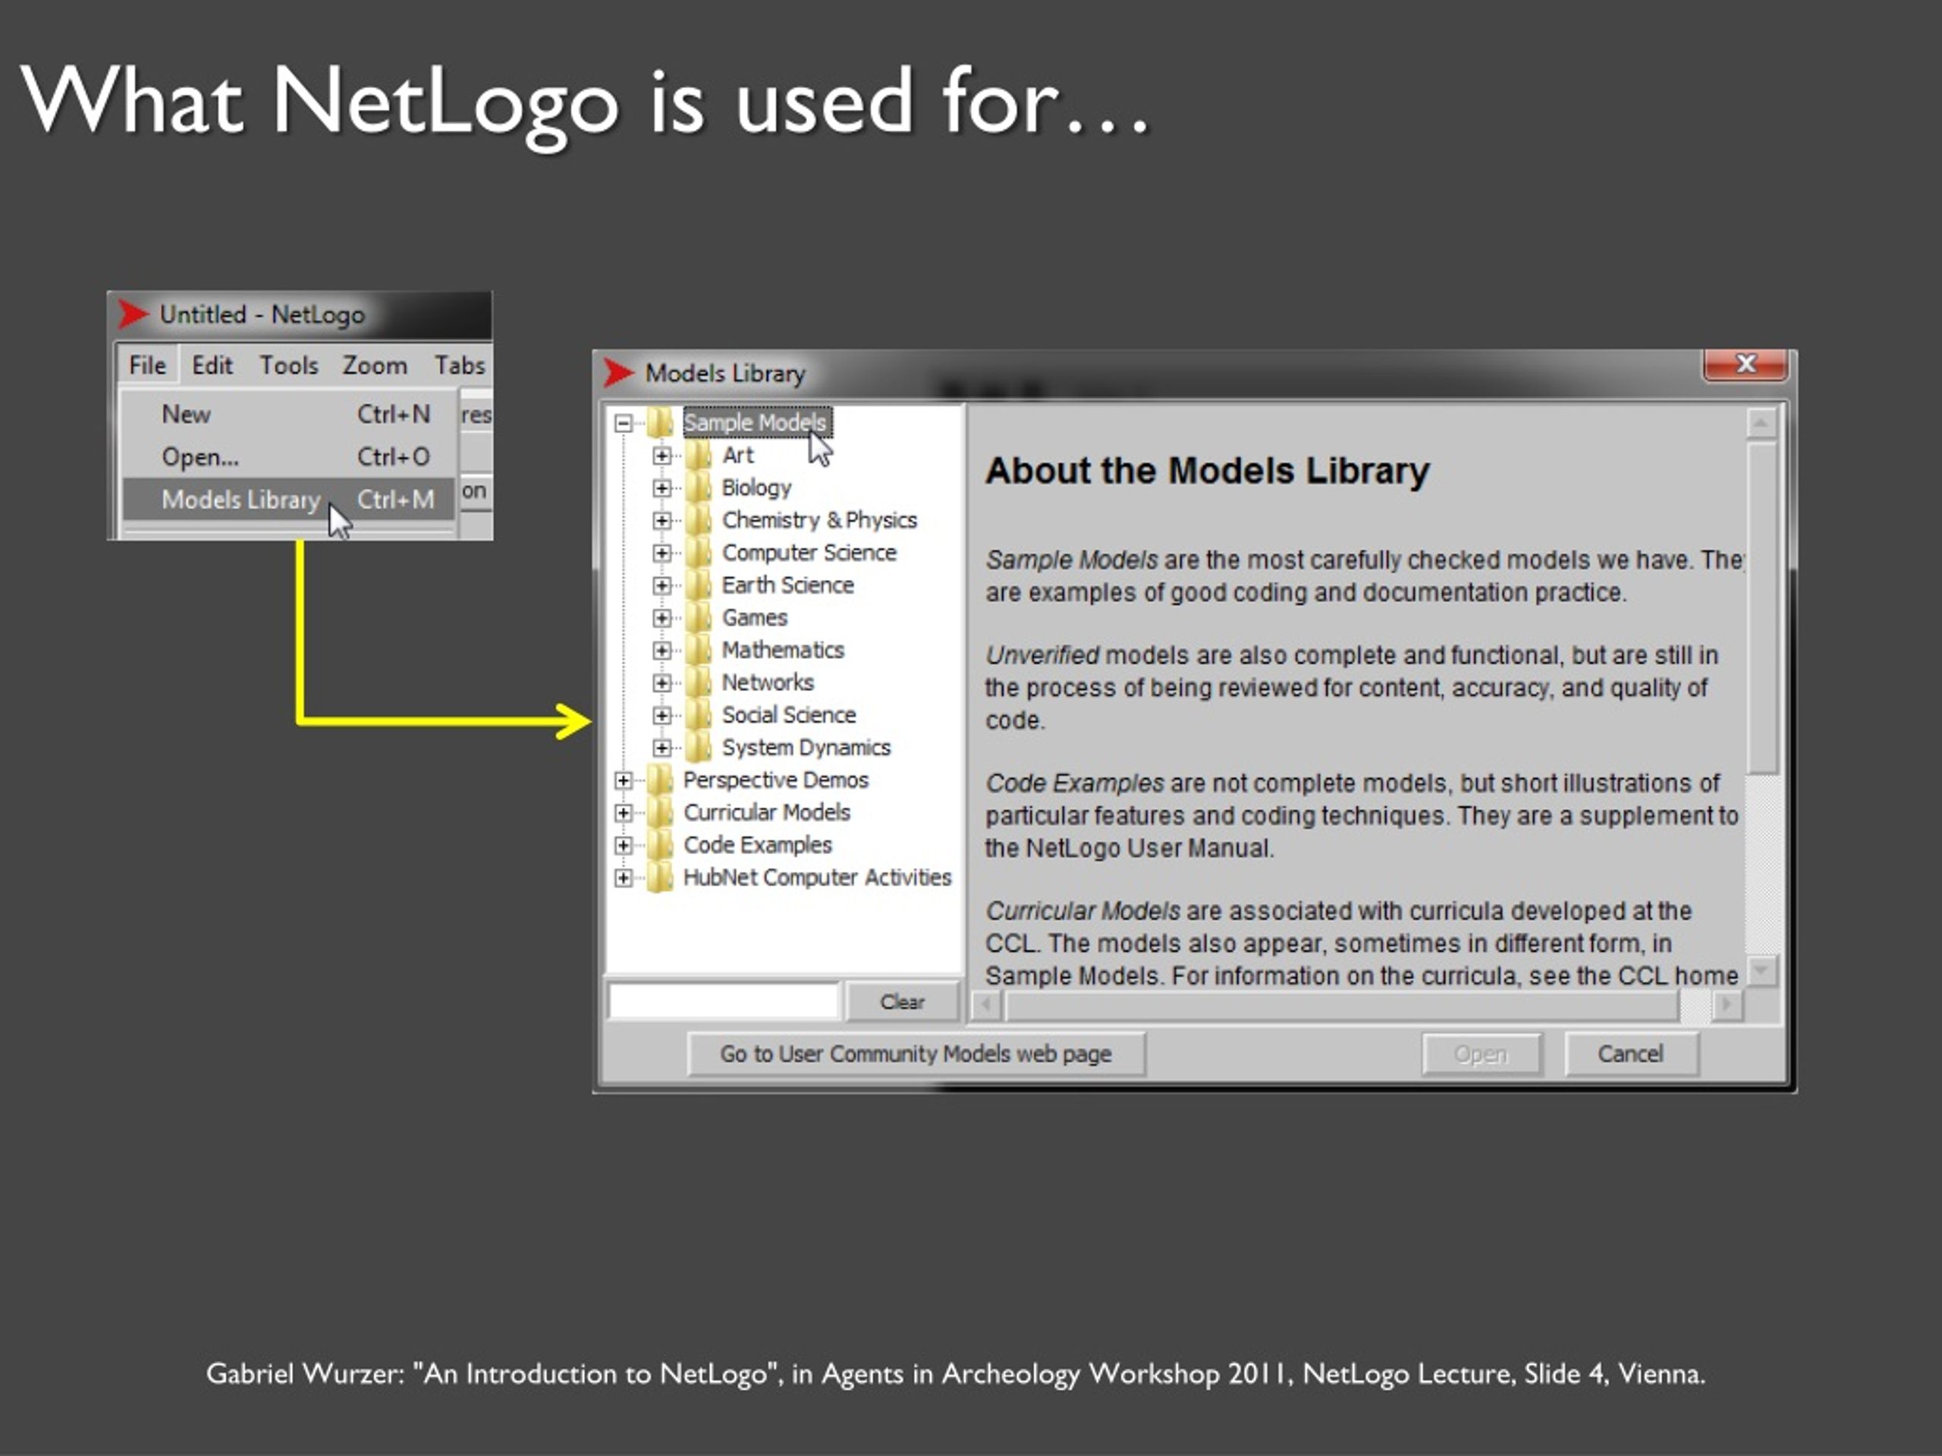Click the red arrow icon in Models Library title
The image size is (1942, 1456).
(618, 373)
